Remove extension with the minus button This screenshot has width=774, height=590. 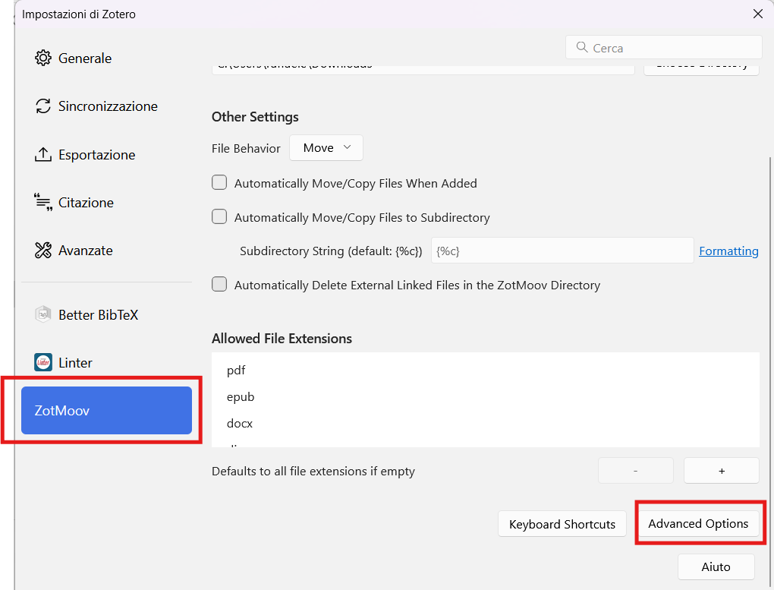635,471
